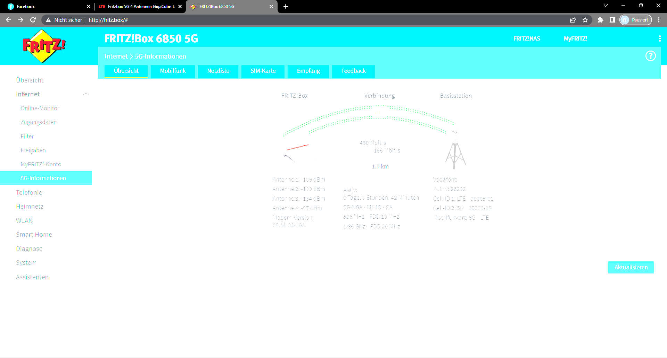
Task: Open MyFRITZ! link in header
Action: [x=575, y=38]
